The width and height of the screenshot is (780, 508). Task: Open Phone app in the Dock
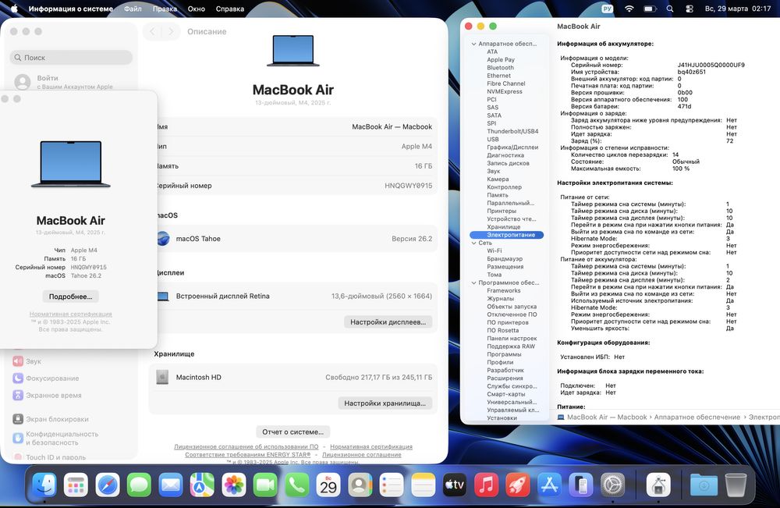[297, 485]
